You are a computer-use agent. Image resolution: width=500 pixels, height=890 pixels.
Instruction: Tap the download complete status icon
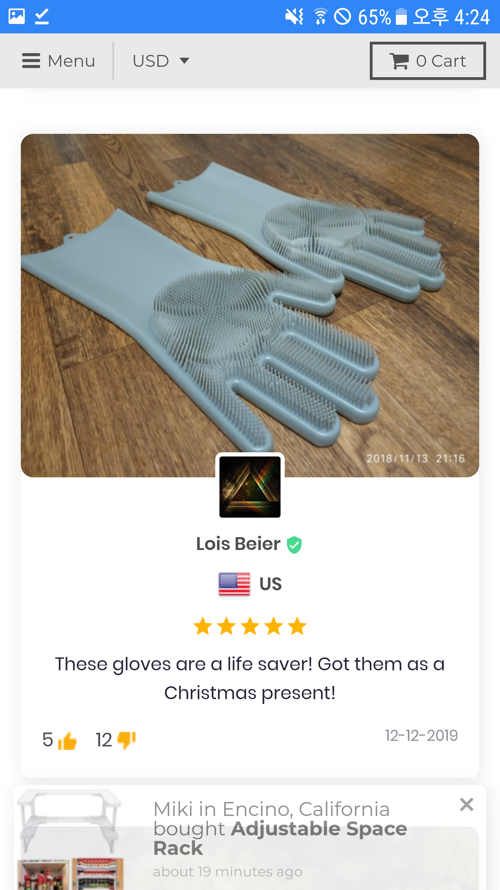pyautogui.click(x=42, y=16)
